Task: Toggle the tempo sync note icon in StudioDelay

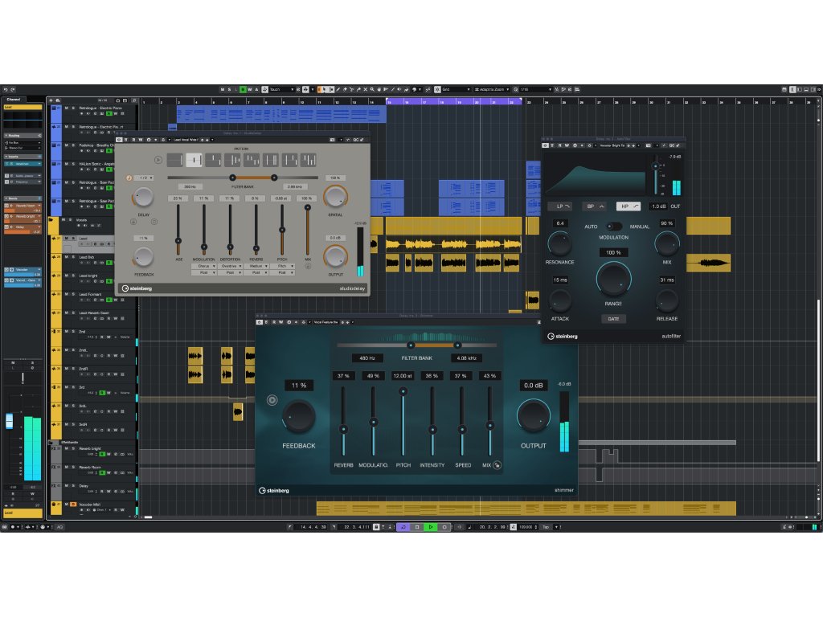Action: tap(129, 178)
